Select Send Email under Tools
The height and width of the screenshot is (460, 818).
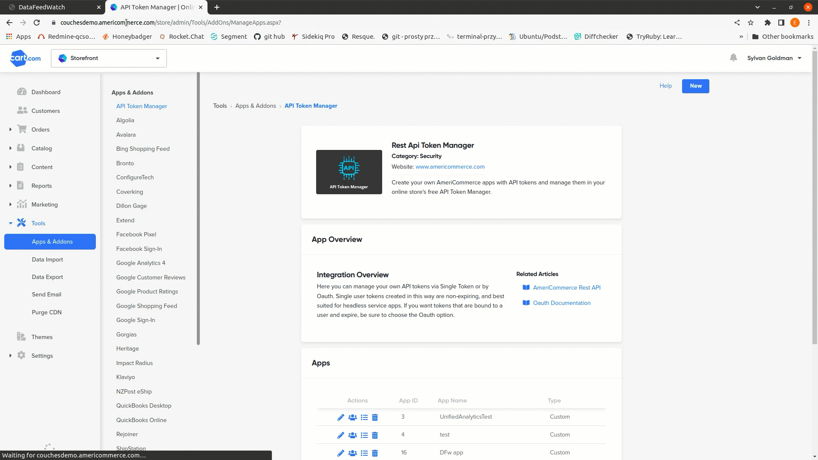(x=46, y=294)
